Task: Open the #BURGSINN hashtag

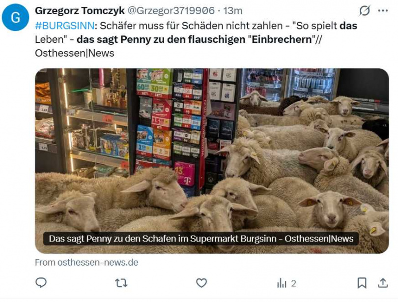Action: 65,26
